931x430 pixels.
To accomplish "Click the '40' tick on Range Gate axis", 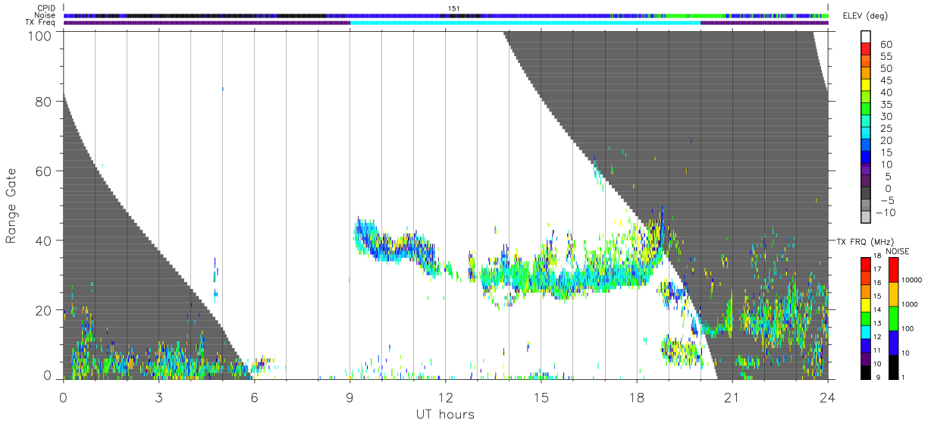I will [x=44, y=240].
